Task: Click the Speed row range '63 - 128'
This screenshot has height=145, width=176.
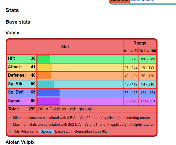Action: click(x=131, y=101)
